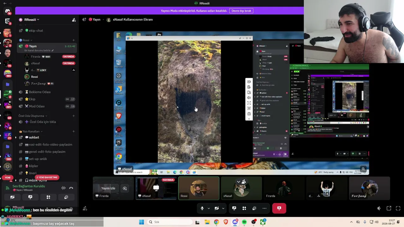Select xNasa1 in the Yayın voice list
Image resolution: width=404 pixels, height=227 pixels.
pos(47,63)
